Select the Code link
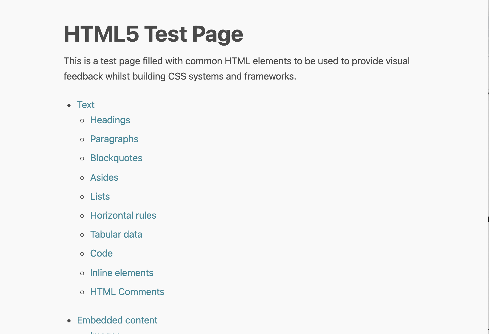Screen dimensions: 489x334 [x=101, y=253]
